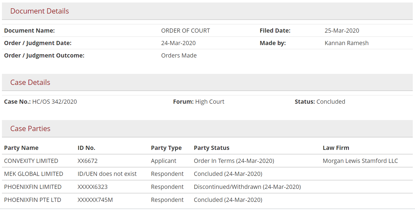Click the Orders Made outcome value

[179, 56]
